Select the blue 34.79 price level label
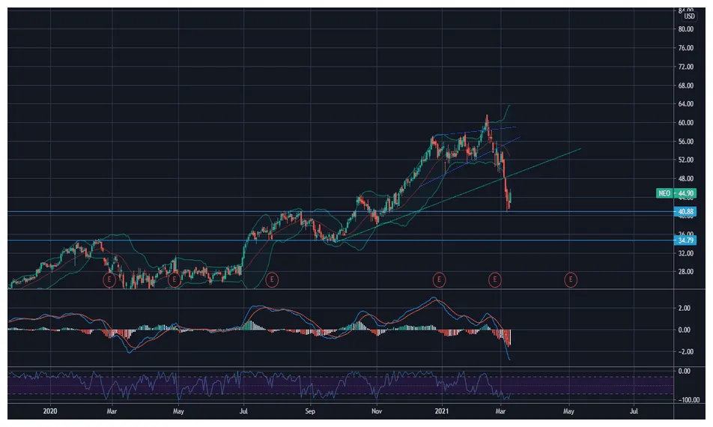Viewport: 713px width, 427px height. (685, 240)
